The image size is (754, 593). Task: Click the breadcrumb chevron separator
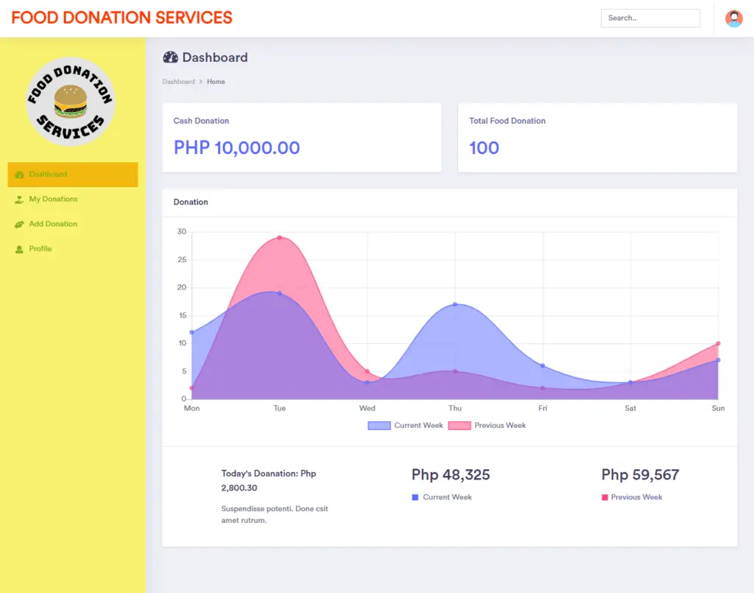point(201,82)
